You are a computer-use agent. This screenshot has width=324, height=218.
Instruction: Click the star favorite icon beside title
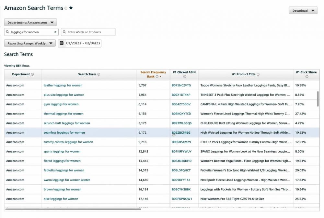pyautogui.click(x=71, y=8)
